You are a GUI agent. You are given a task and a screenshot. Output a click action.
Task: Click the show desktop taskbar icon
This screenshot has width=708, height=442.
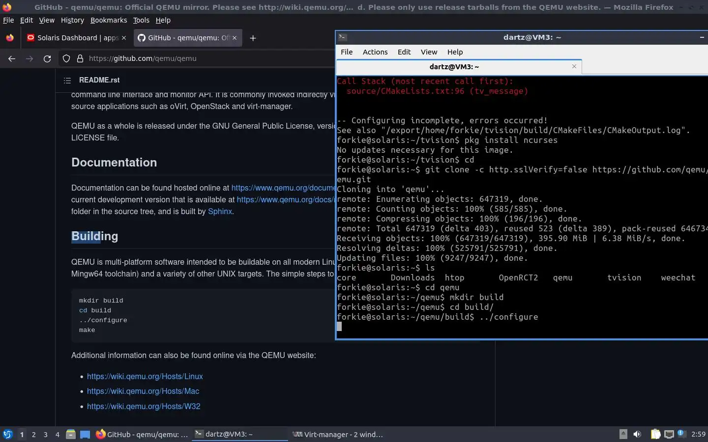[85, 434]
